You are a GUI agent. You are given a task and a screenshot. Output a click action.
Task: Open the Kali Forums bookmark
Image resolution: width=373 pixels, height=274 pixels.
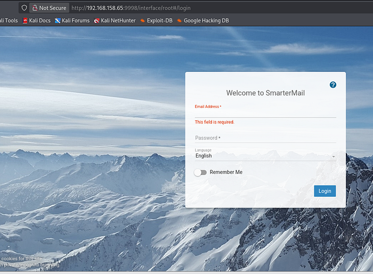pyautogui.click(x=72, y=21)
